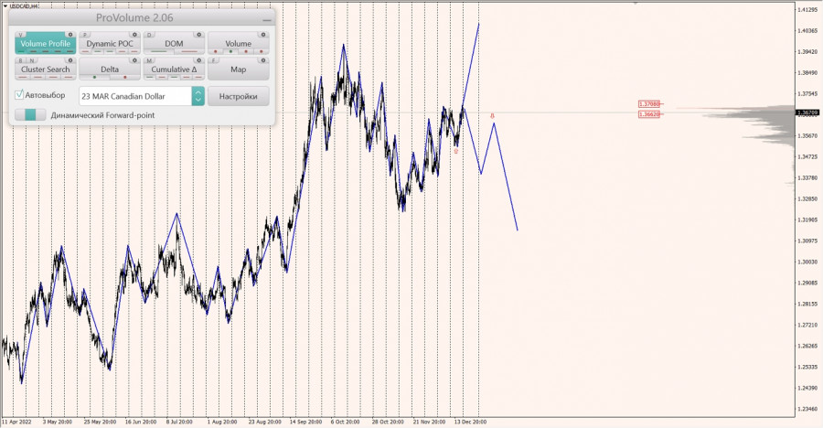823x428 pixels.
Task: Open DOM gear settings
Action: click(199, 35)
